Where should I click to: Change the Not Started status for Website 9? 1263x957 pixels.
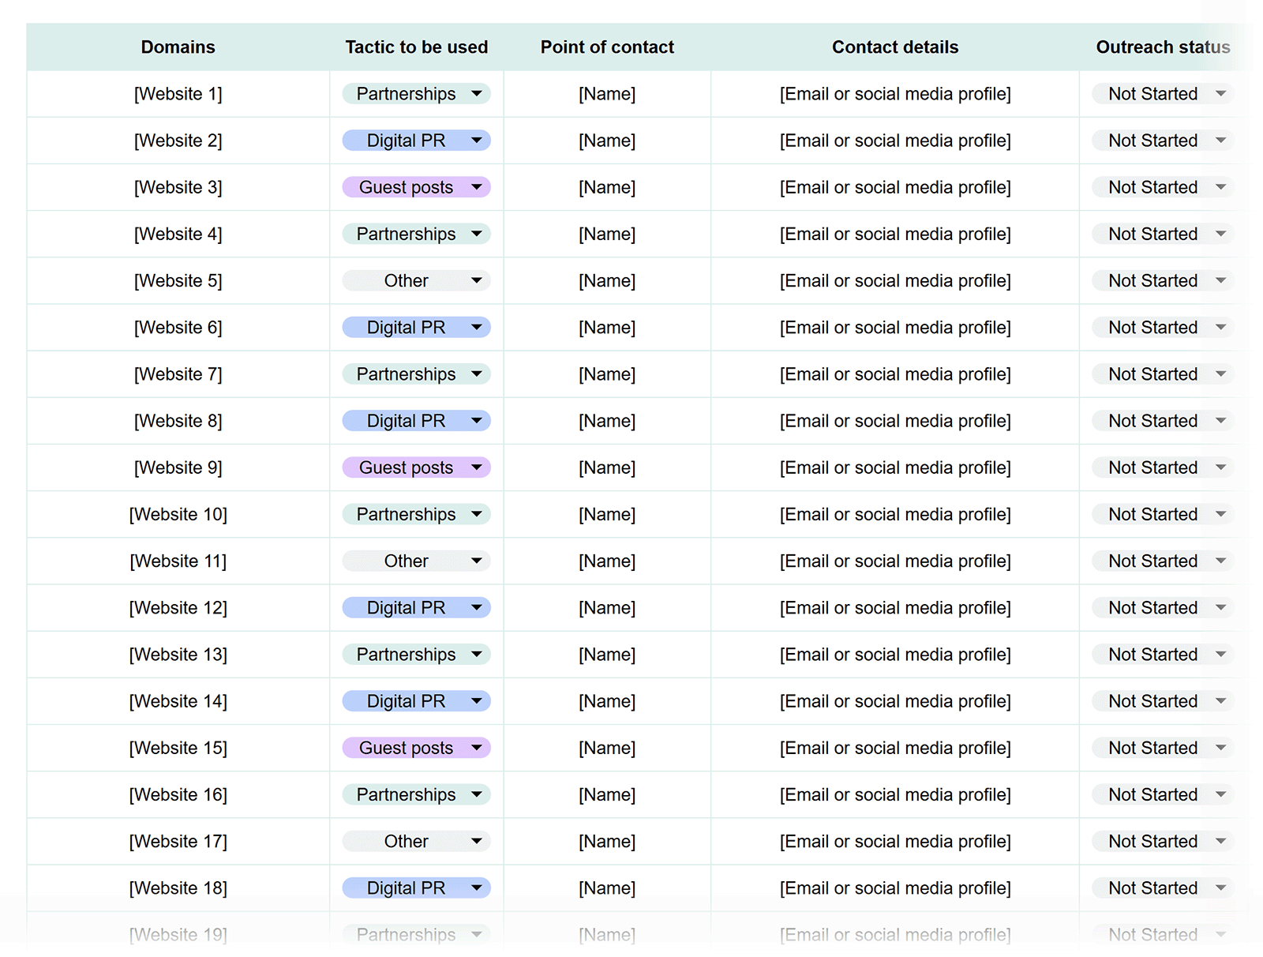tap(1163, 467)
